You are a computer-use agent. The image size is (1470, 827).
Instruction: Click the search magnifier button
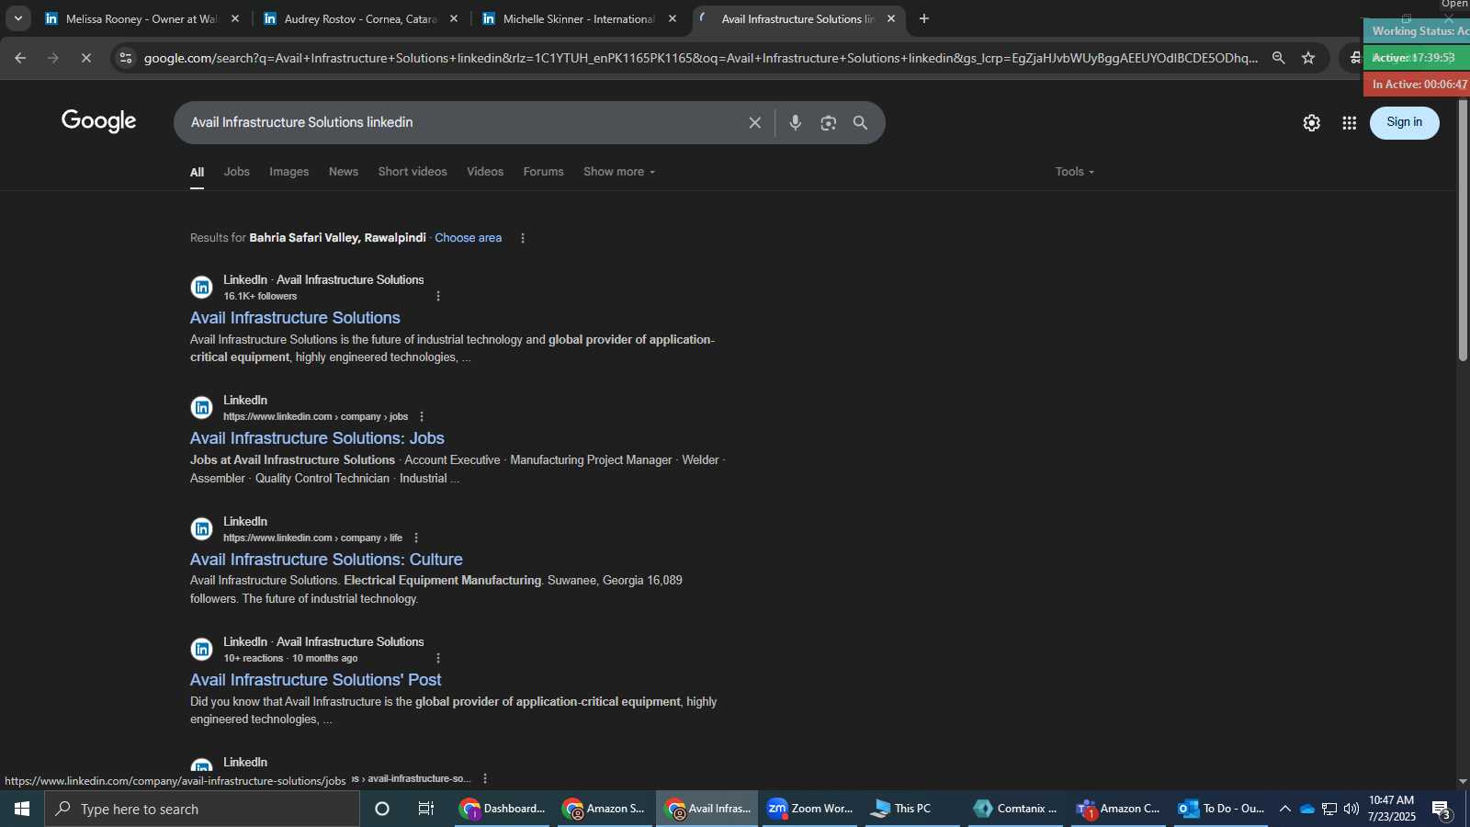click(861, 122)
